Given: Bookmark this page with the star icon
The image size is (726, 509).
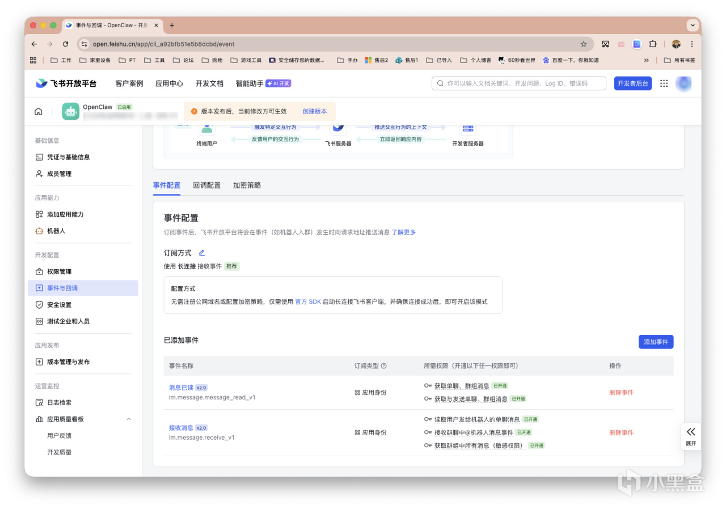Looking at the screenshot, I should pyautogui.click(x=584, y=44).
